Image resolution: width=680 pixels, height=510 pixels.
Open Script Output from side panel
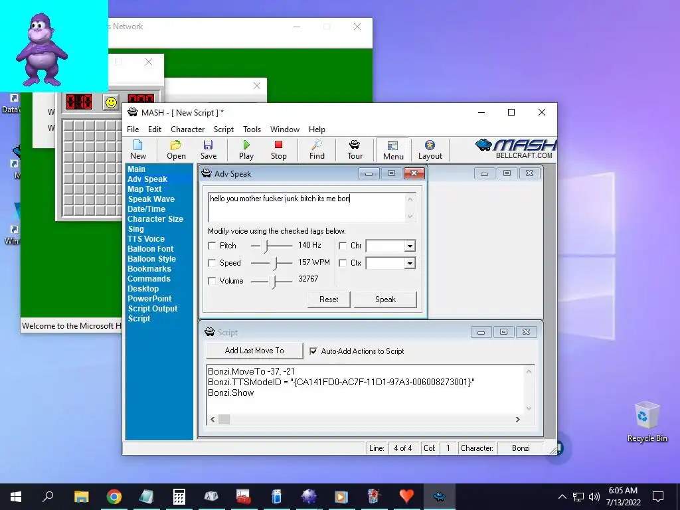[x=153, y=309]
